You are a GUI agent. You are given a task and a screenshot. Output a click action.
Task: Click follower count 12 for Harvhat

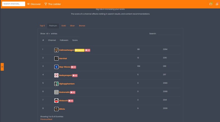click(138, 58)
